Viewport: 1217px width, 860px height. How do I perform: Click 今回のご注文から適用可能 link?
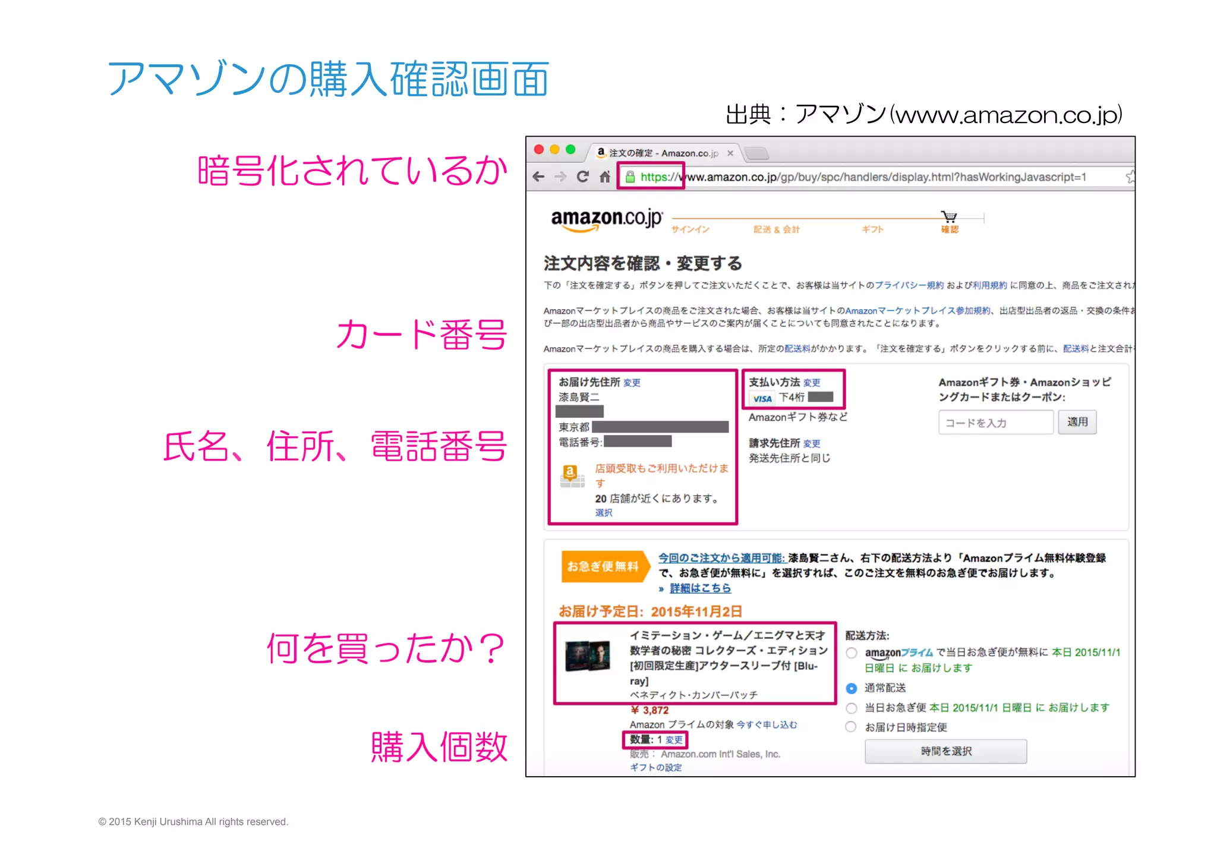point(722,558)
